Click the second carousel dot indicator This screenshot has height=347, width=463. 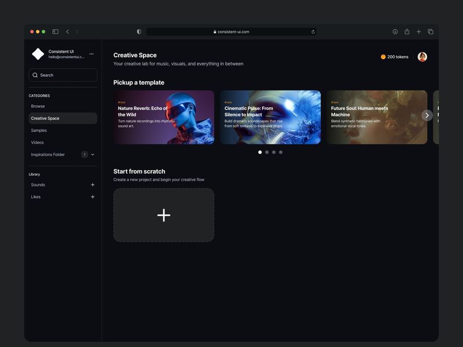point(266,152)
